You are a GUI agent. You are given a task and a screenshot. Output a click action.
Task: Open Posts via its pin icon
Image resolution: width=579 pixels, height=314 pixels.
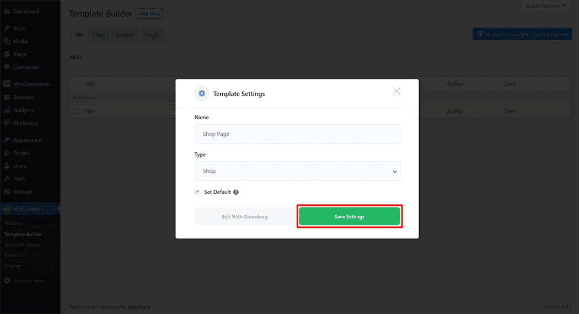(7, 28)
